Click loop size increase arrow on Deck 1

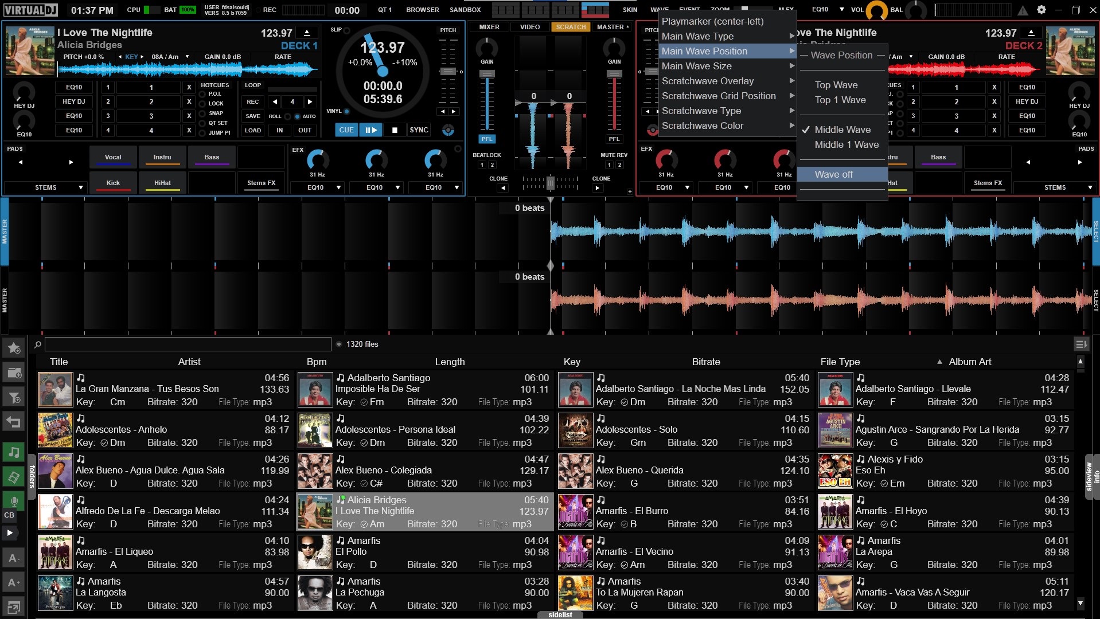(x=310, y=102)
